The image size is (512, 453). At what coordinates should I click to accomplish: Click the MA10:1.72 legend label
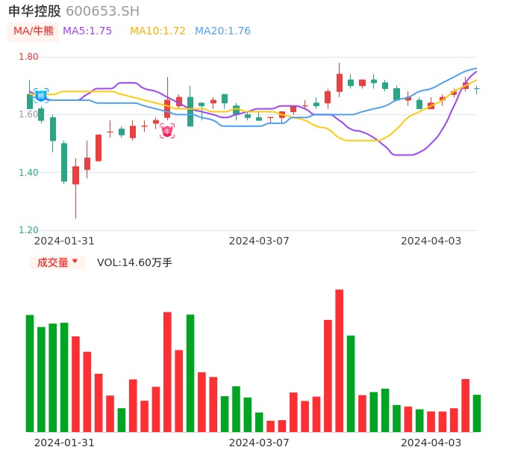tap(157, 31)
